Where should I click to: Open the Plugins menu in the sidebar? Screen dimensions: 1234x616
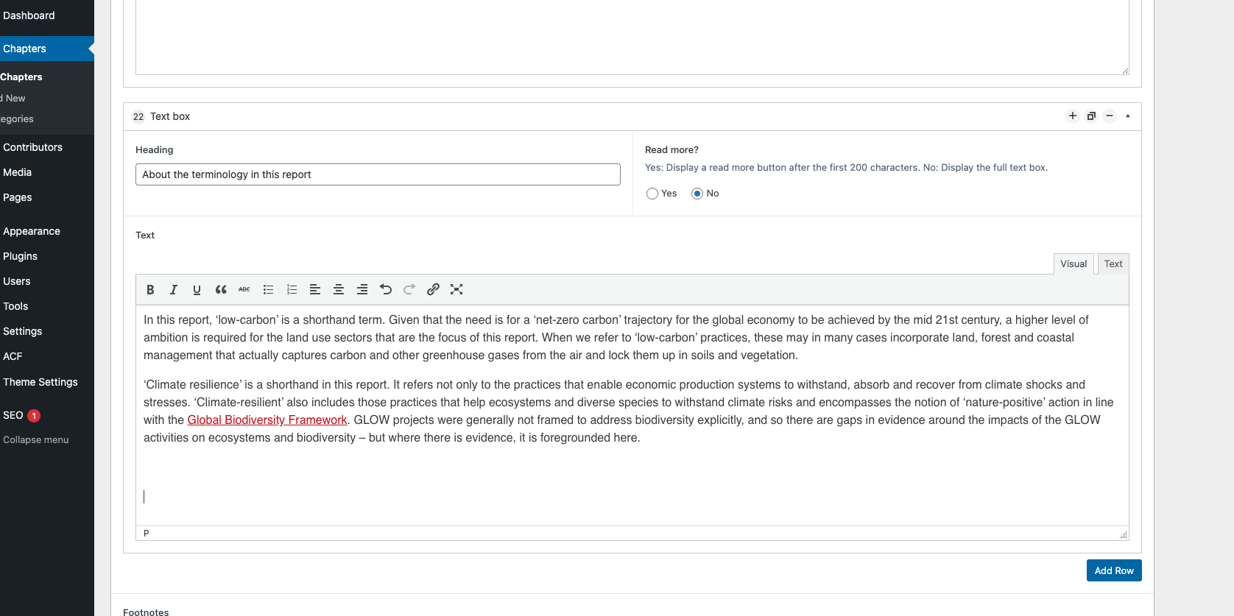coord(20,256)
